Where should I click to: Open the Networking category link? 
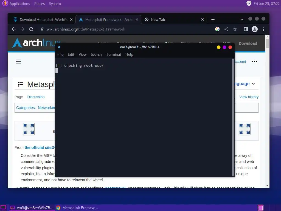tap(46, 108)
